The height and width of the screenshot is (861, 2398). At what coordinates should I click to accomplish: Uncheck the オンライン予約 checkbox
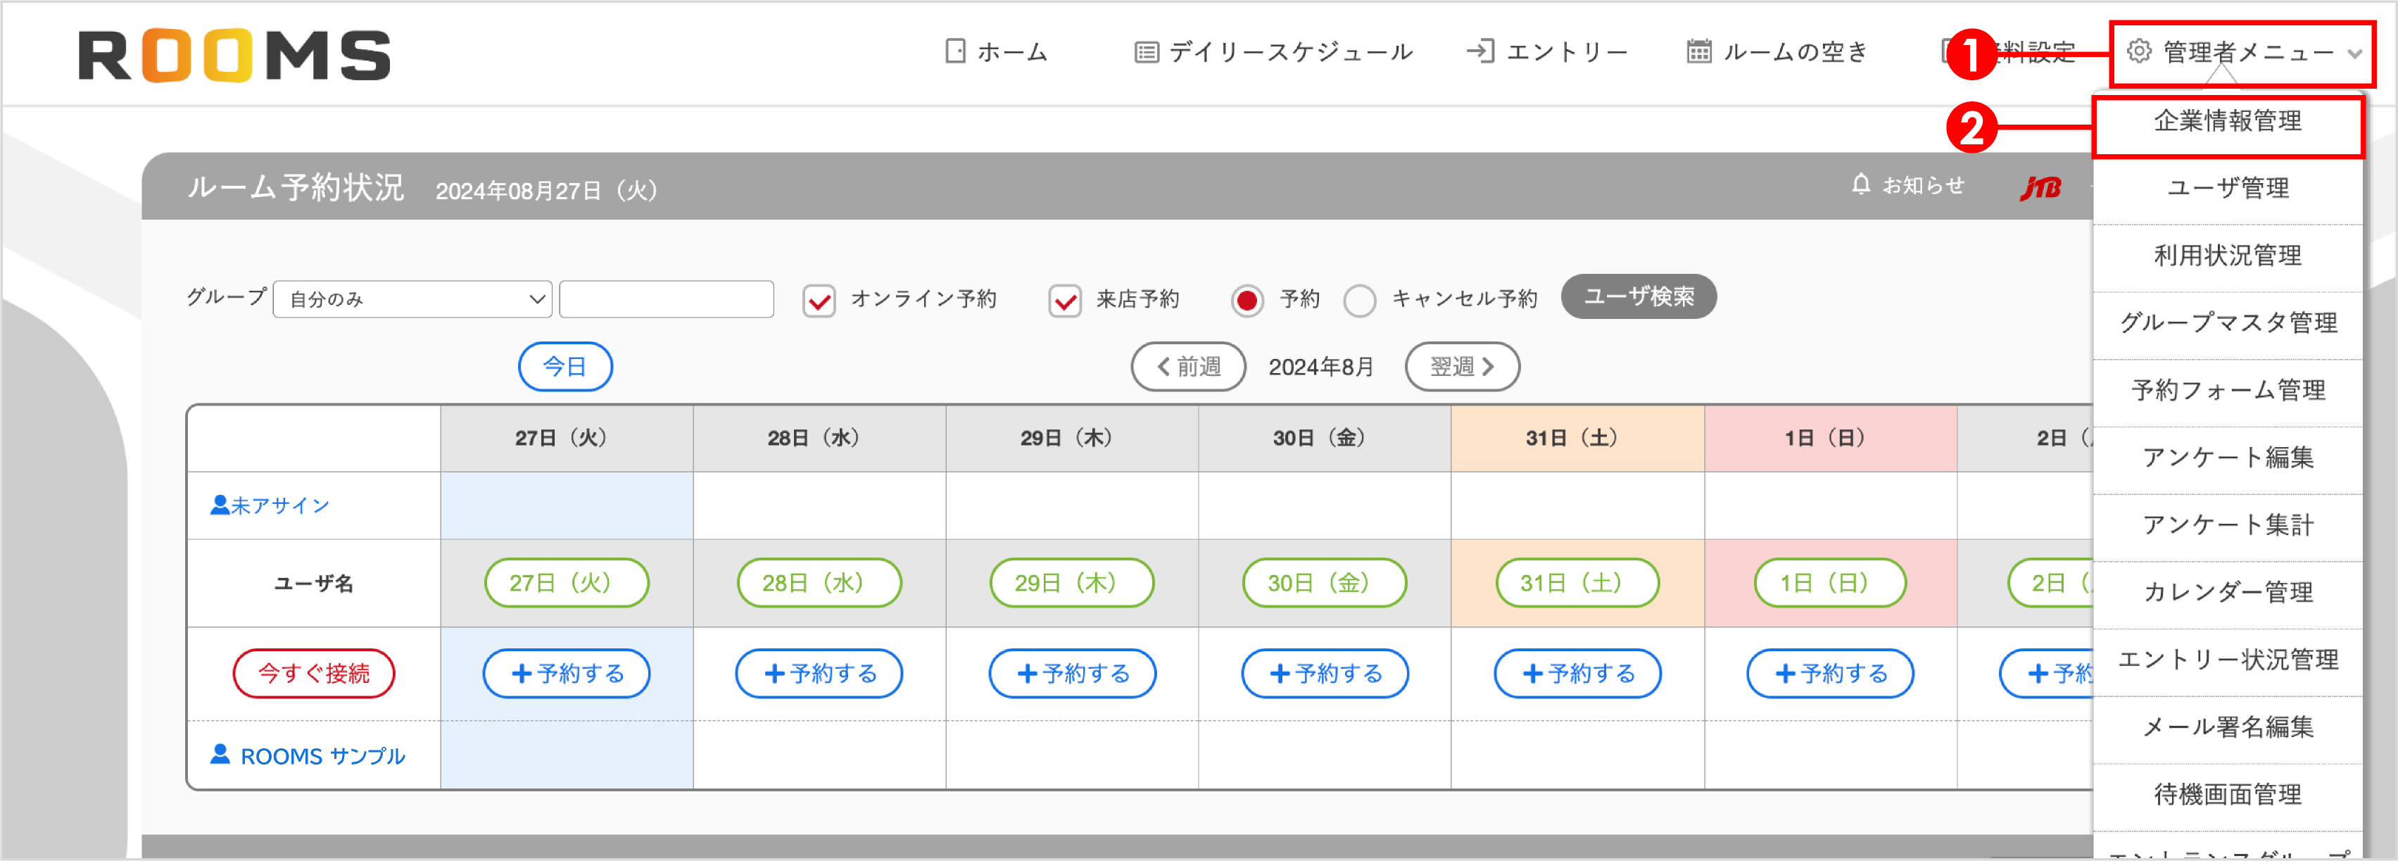click(819, 300)
